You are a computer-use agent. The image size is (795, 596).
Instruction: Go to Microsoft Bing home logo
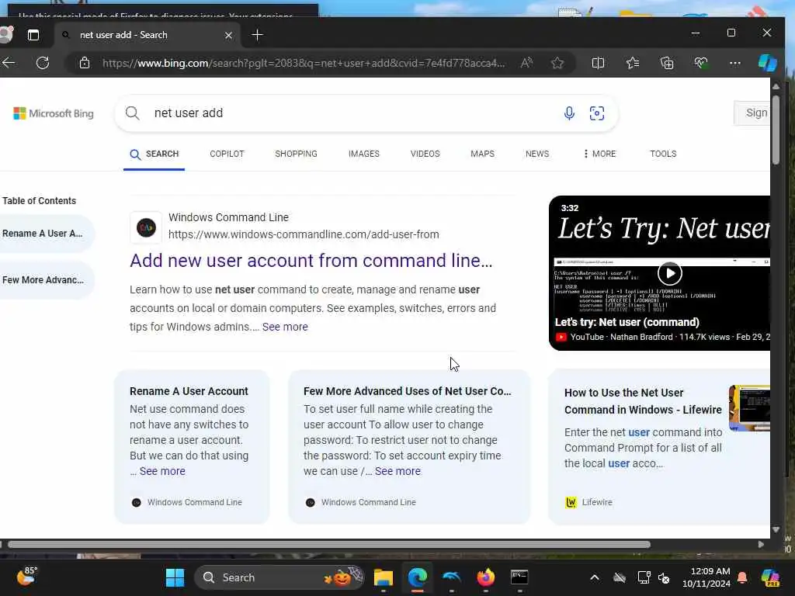[x=54, y=113]
